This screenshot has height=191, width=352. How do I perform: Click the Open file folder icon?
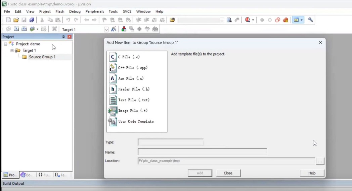click(16, 20)
